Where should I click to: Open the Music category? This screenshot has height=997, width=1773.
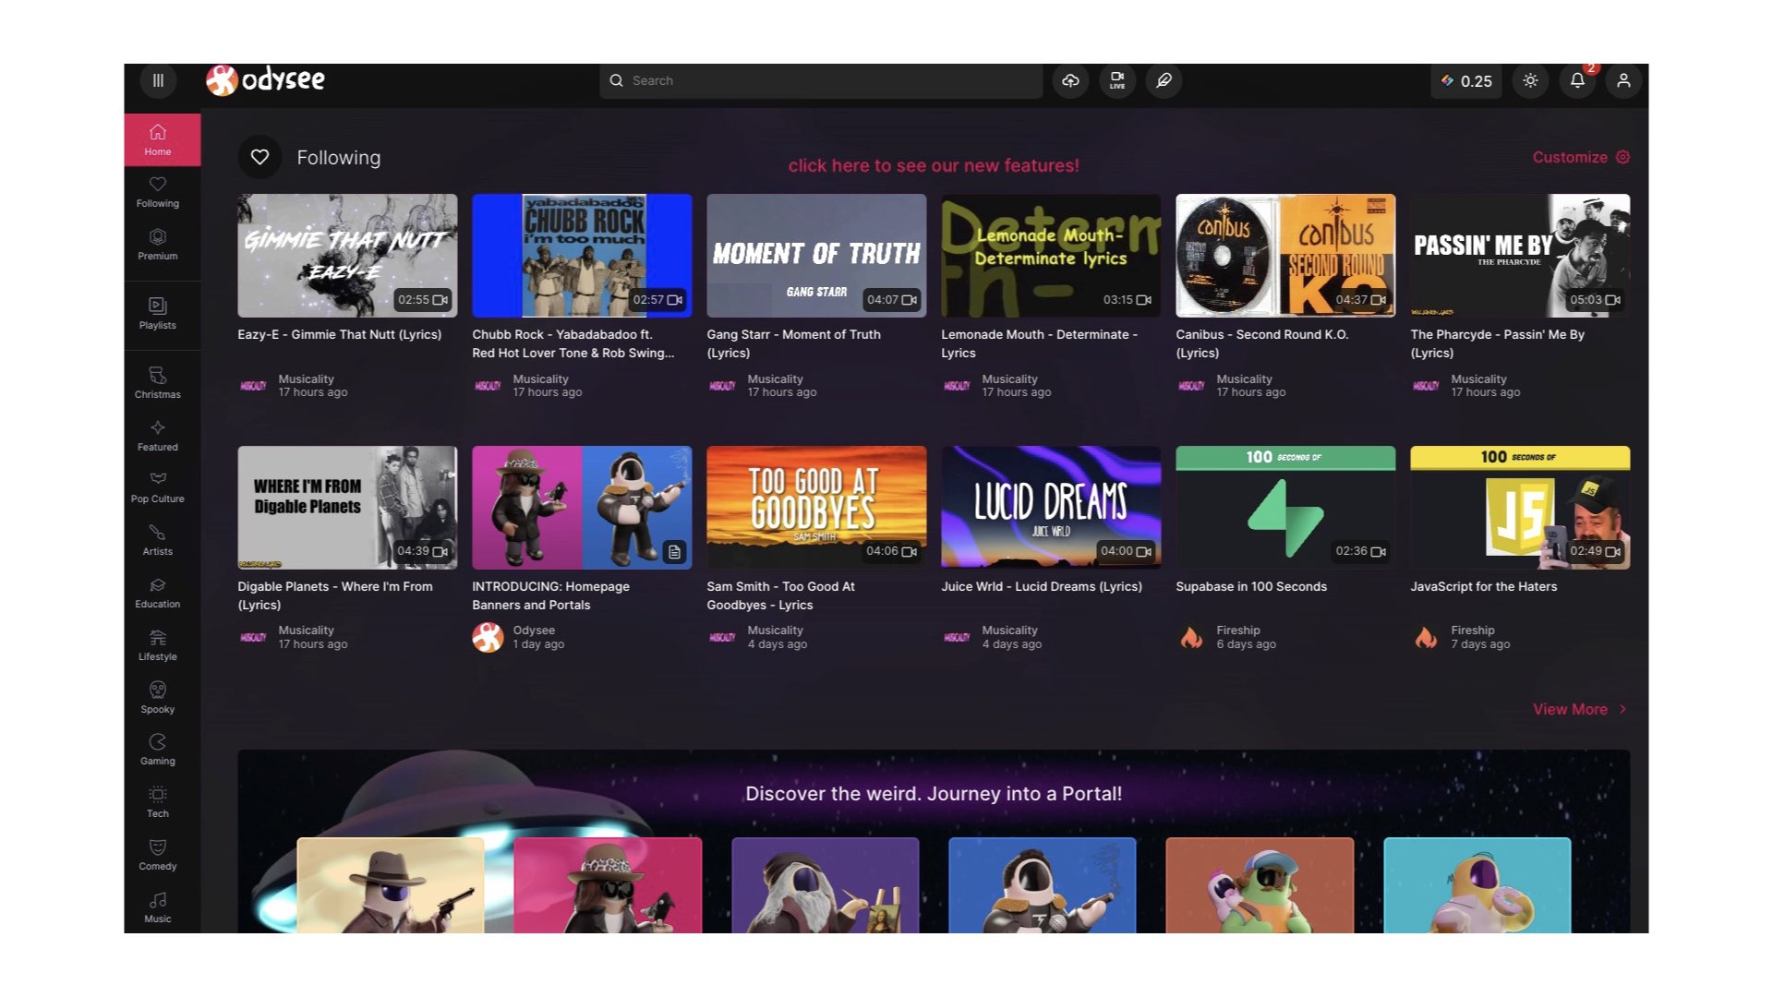(x=158, y=907)
